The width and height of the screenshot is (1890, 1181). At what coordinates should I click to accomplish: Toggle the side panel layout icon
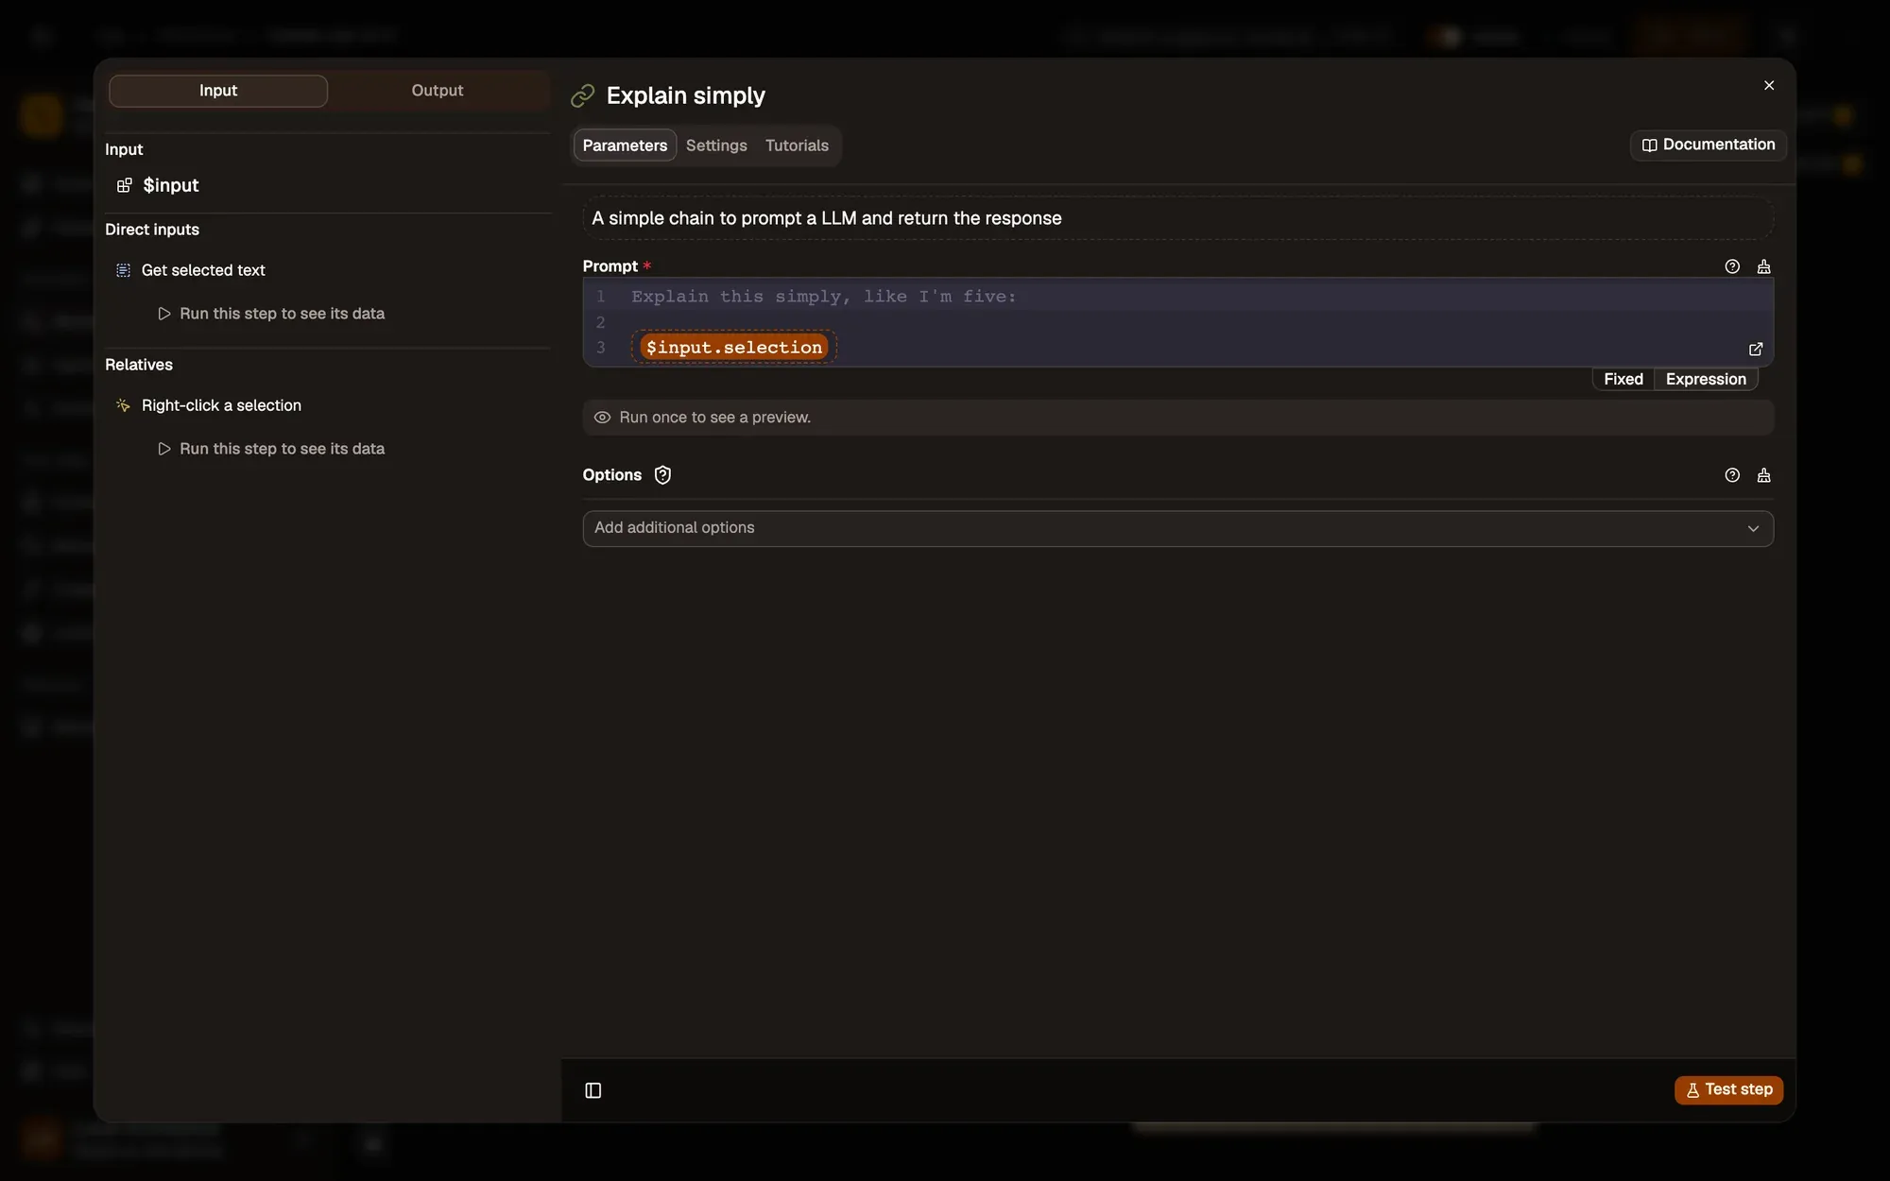[593, 1090]
